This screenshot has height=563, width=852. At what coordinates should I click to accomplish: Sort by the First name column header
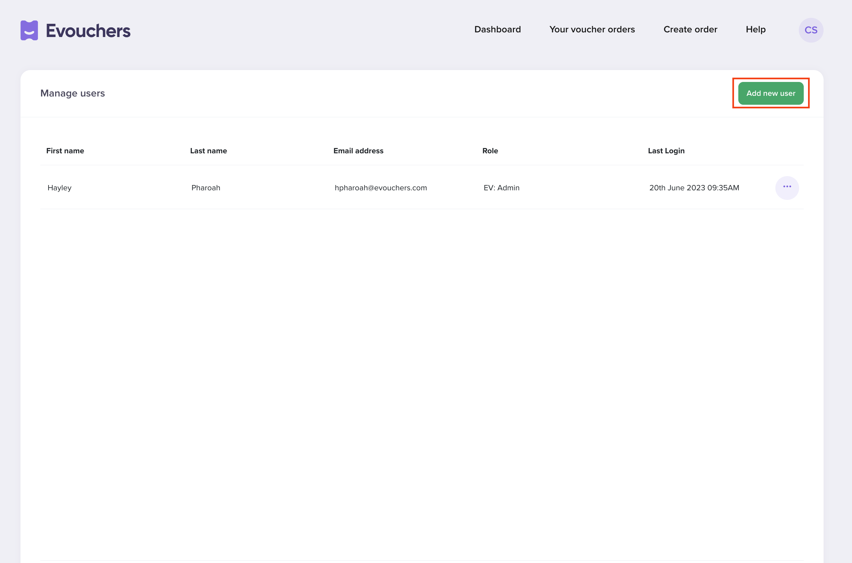coord(65,151)
